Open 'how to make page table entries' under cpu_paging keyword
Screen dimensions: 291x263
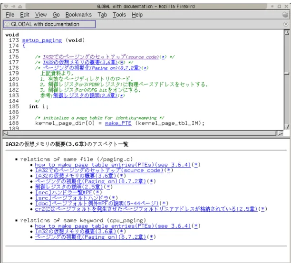(113, 226)
